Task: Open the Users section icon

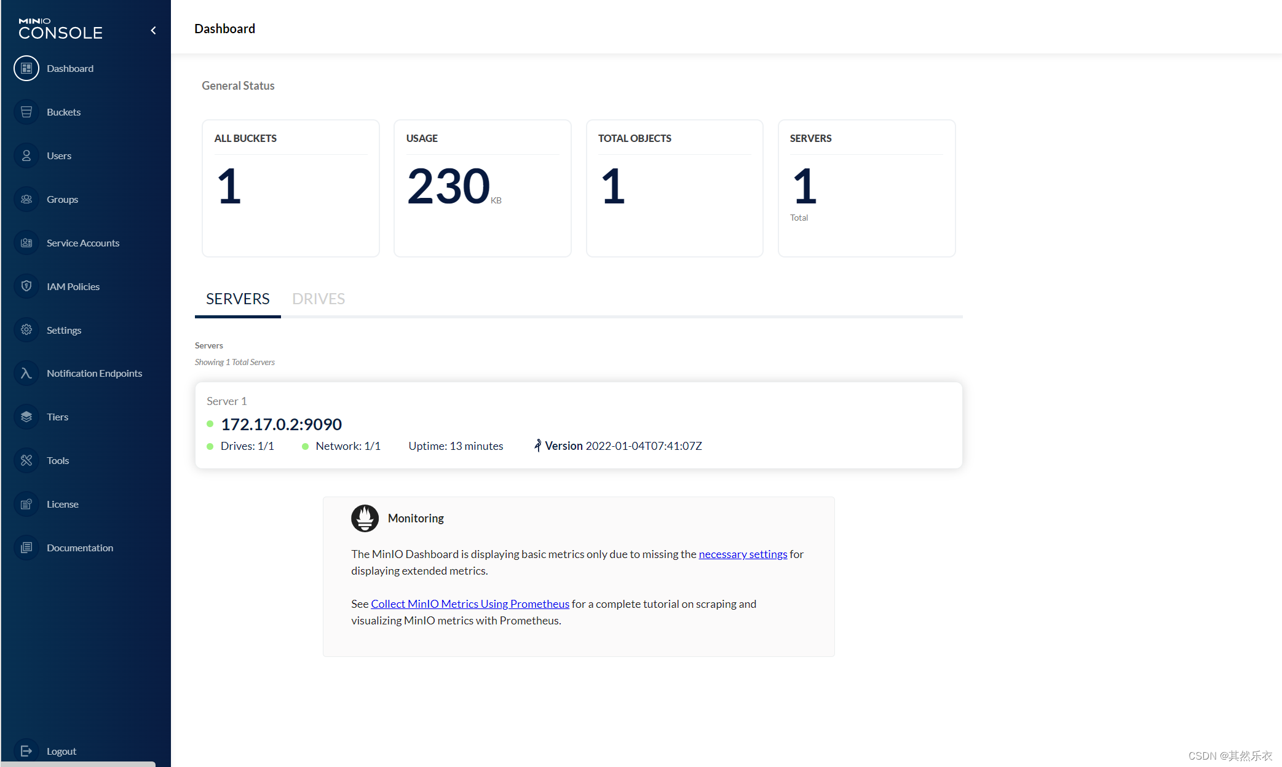Action: [x=26, y=155]
